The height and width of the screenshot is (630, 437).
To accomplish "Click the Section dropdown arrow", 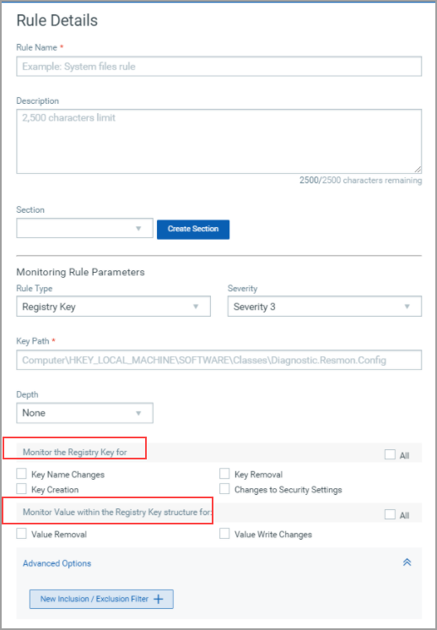I will pos(138,229).
